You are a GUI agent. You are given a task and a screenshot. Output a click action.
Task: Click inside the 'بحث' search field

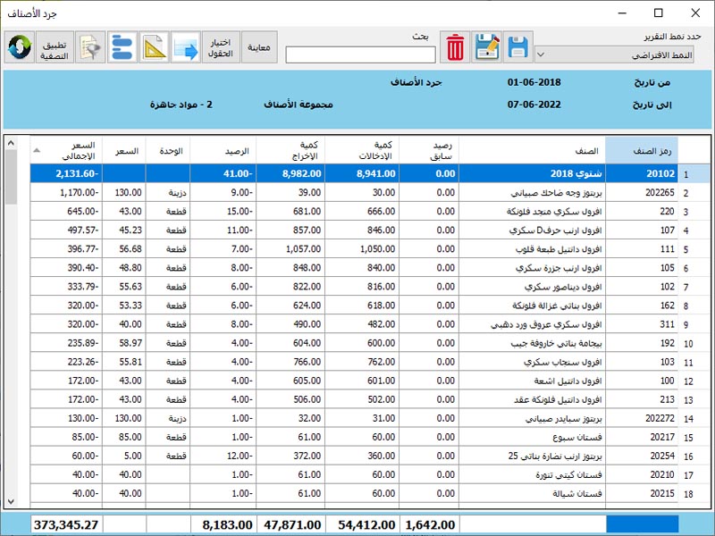pyautogui.click(x=361, y=54)
